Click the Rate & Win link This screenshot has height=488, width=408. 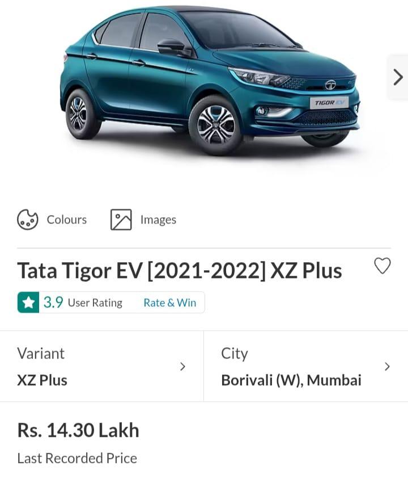pyautogui.click(x=169, y=302)
